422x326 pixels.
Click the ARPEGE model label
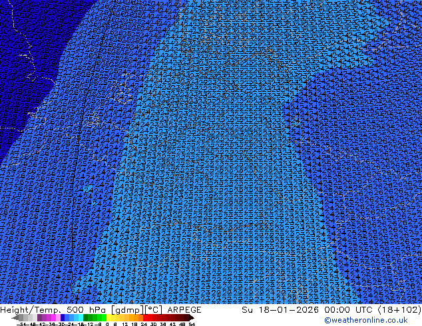pos(184,310)
